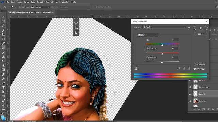Select the Clone Stamp tool
This screenshot has width=218, height=122.
point(3,57)
